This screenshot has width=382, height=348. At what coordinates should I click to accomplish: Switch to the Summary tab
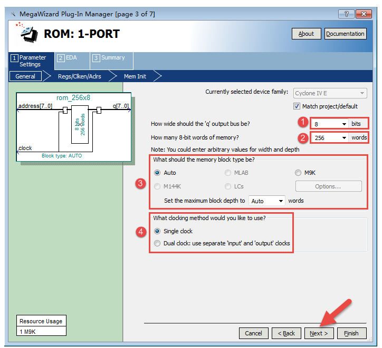tap(111, 61)
